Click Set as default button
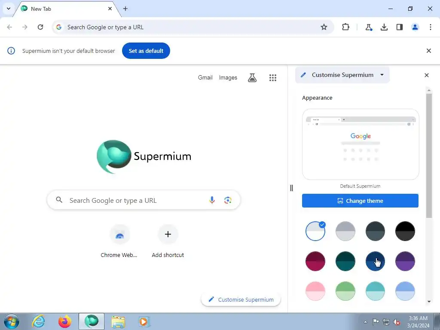The height and width of the screenshot is (330, 440). pyautogui.click(x=146, y=51)
